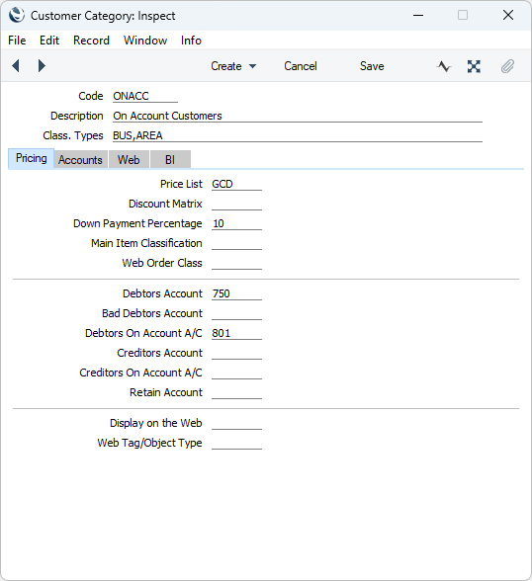Image resolution: width=532 pixels, height=581 pixels.
Task: Open the Window menu
Action: 145,41
